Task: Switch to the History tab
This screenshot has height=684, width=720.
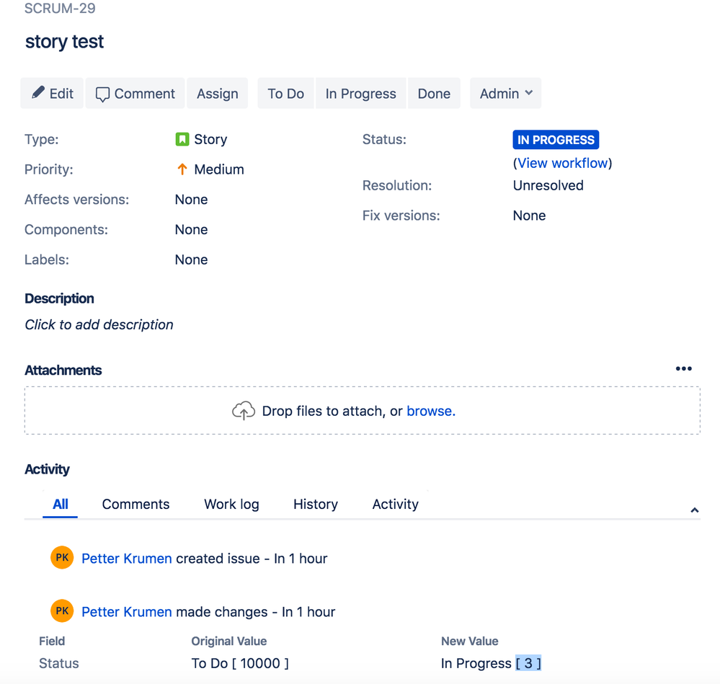Action: [x=315, y=504]
